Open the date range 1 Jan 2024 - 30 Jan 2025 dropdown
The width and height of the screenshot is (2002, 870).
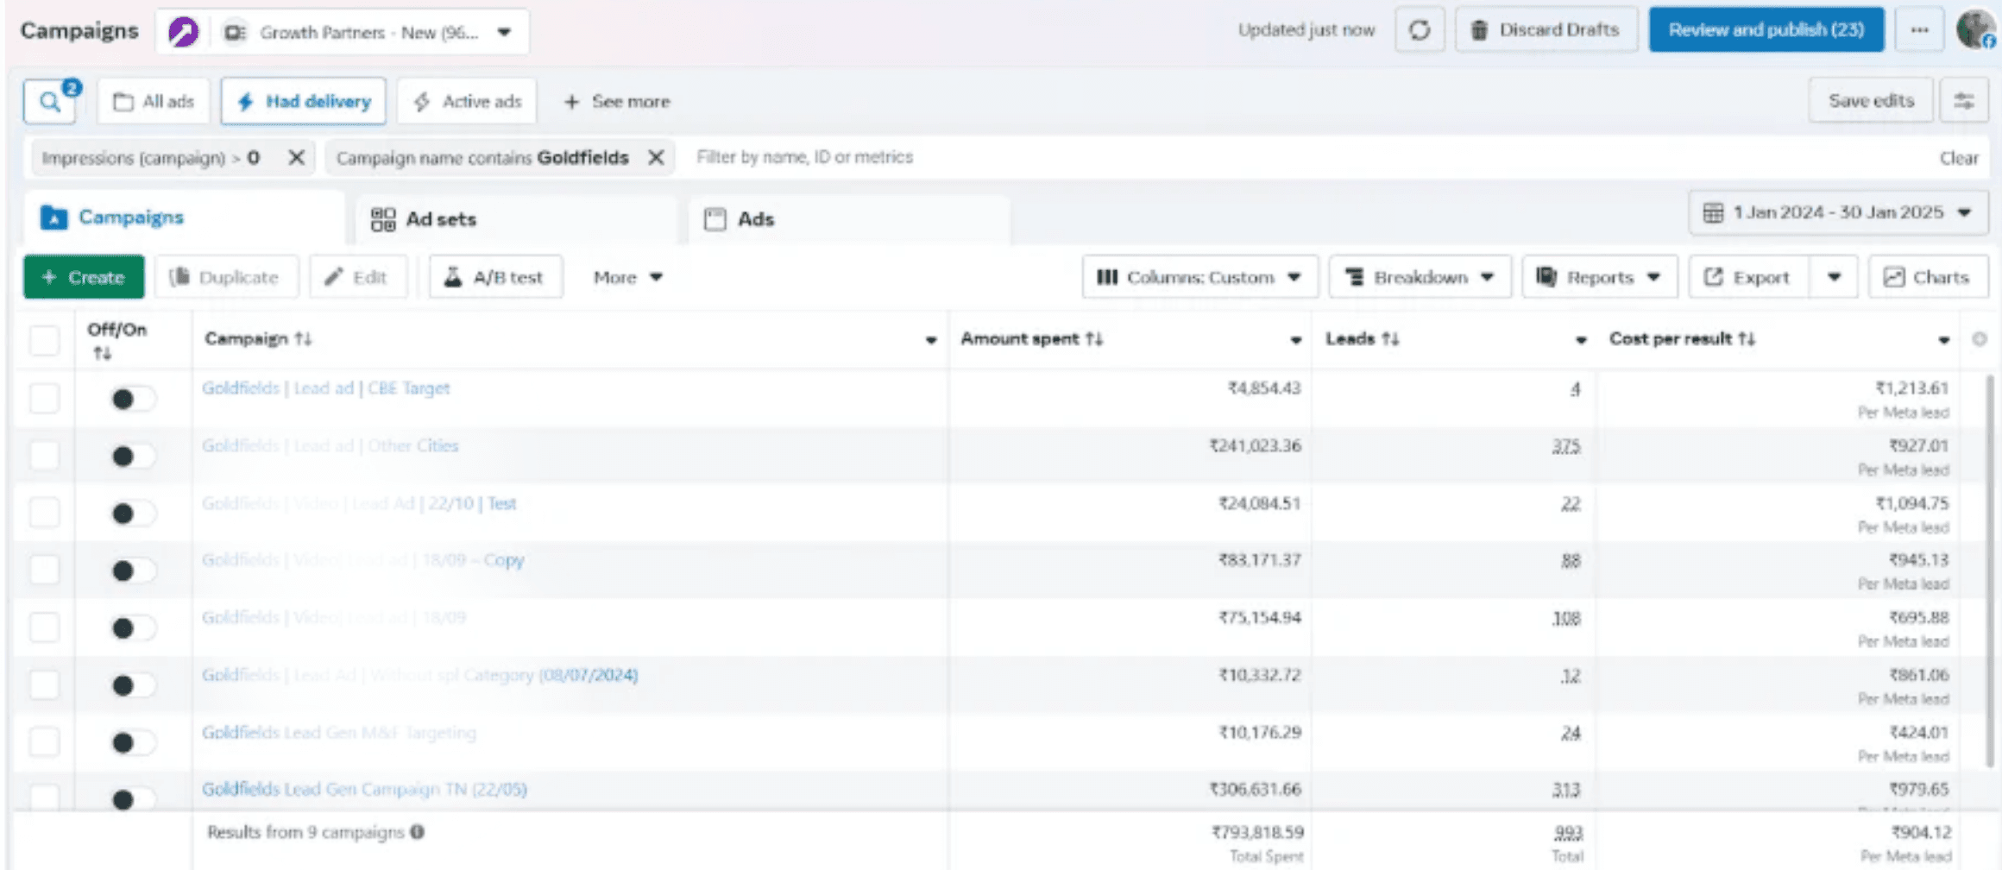pos(1838,212)
